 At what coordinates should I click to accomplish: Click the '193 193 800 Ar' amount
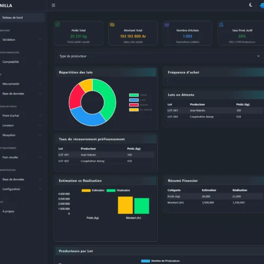tap(133, 36)
